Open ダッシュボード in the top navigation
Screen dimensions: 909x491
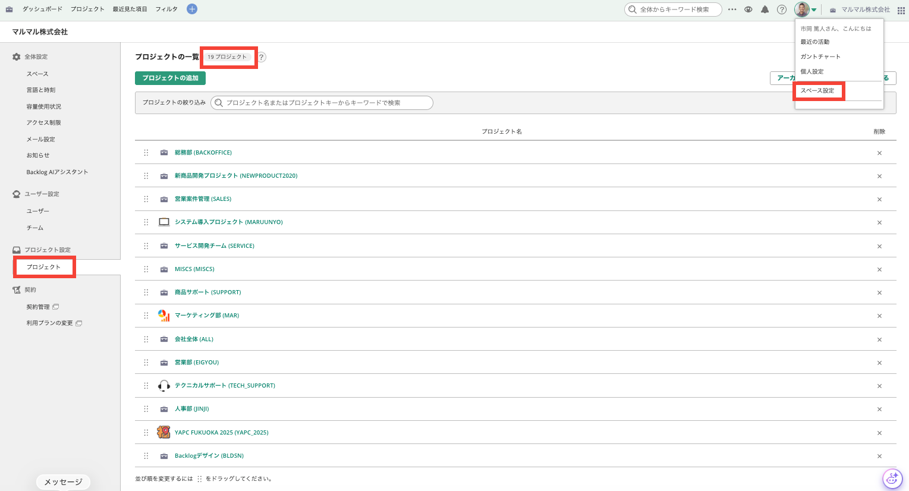(x=42, y=10)
